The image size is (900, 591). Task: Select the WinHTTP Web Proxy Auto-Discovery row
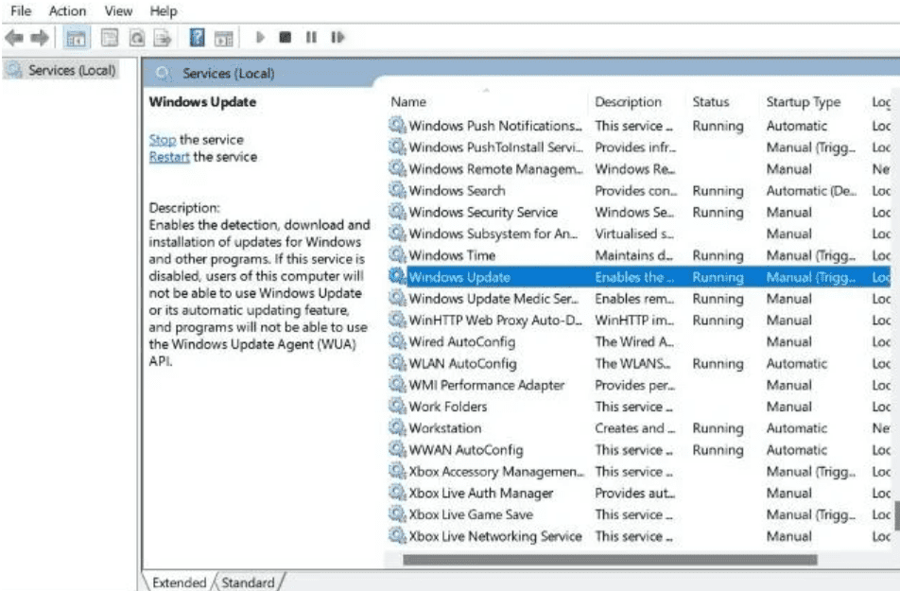click(639, 320)
